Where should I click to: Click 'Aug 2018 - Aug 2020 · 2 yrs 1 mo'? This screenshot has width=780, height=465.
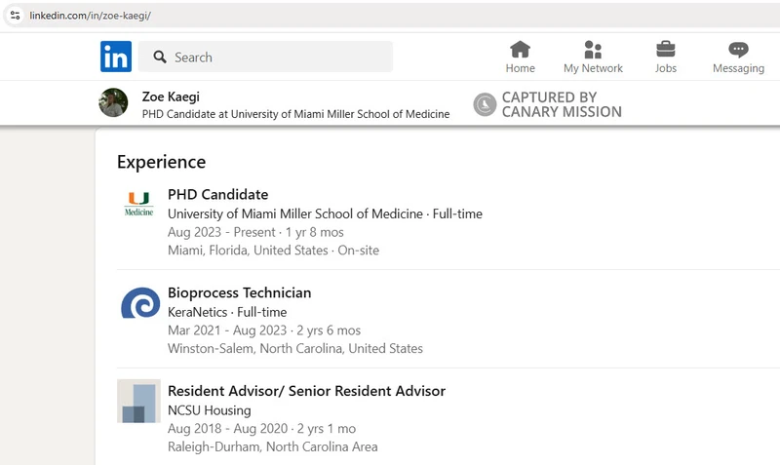tap(261, 429)
